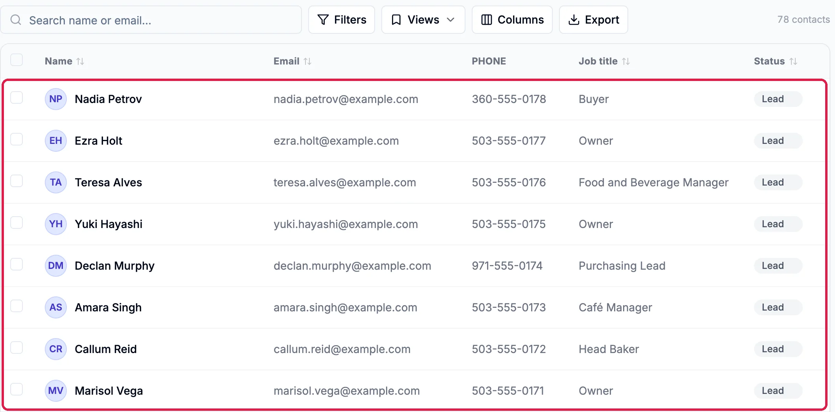Click phone number 503-555-0172

(x=509, y=349)
